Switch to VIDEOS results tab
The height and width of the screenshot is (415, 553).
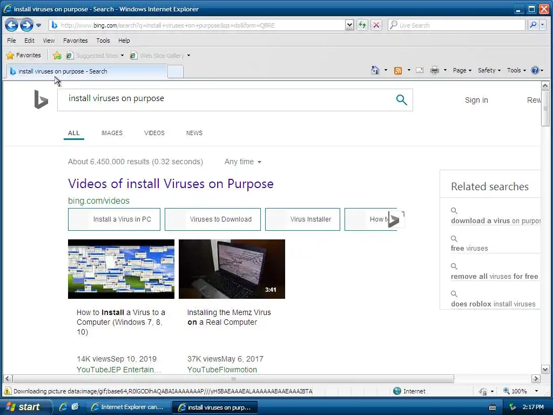(154, 133)
